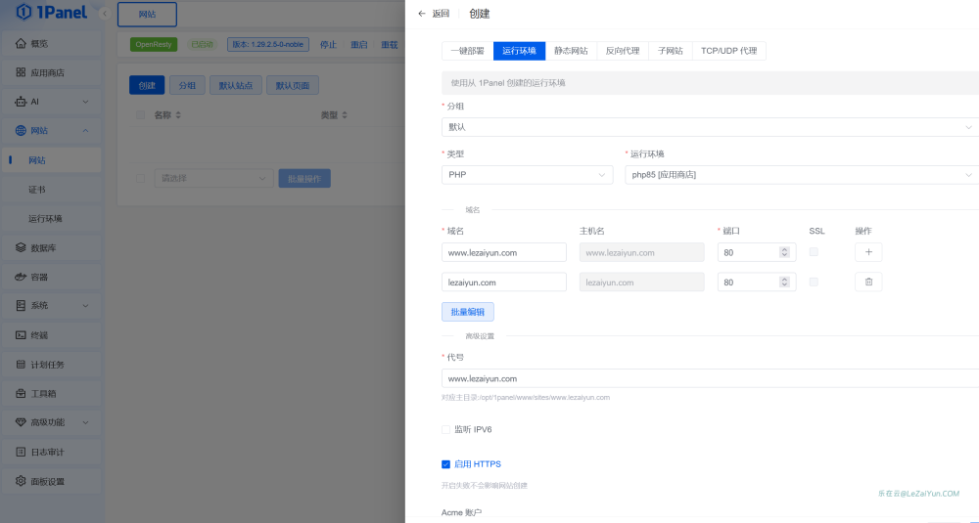
Task: Switch to 一键部署 tab
Action: [468, 51]
